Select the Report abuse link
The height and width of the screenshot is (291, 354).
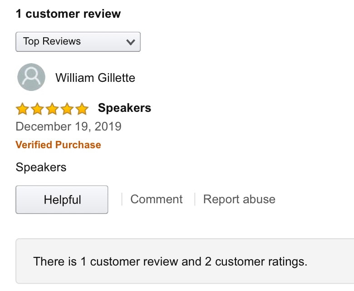pyautogui.click(x=239, y=199)
